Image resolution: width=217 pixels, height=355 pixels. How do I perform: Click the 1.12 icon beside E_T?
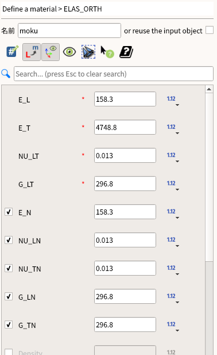tap(171, 127)
